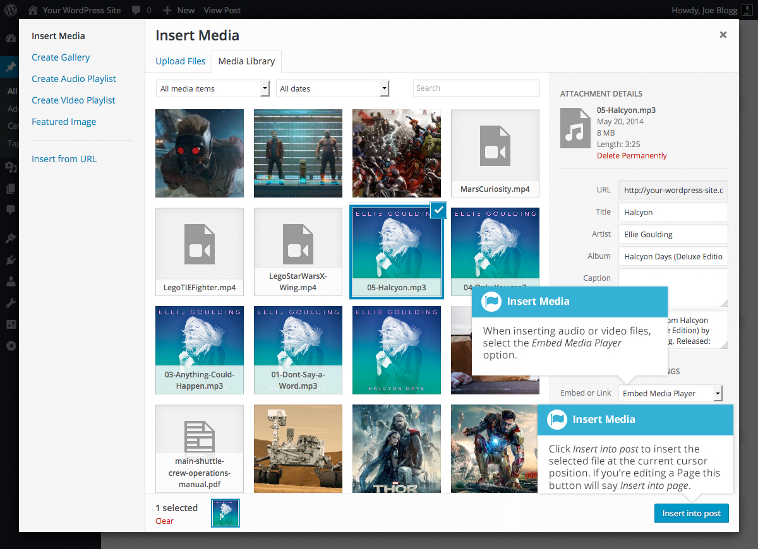The width and height of the screenshot is (758, 549).
Task: Select the Guardians lineup thumbnail
Action: pyautogui.click(x=298, y=153)
